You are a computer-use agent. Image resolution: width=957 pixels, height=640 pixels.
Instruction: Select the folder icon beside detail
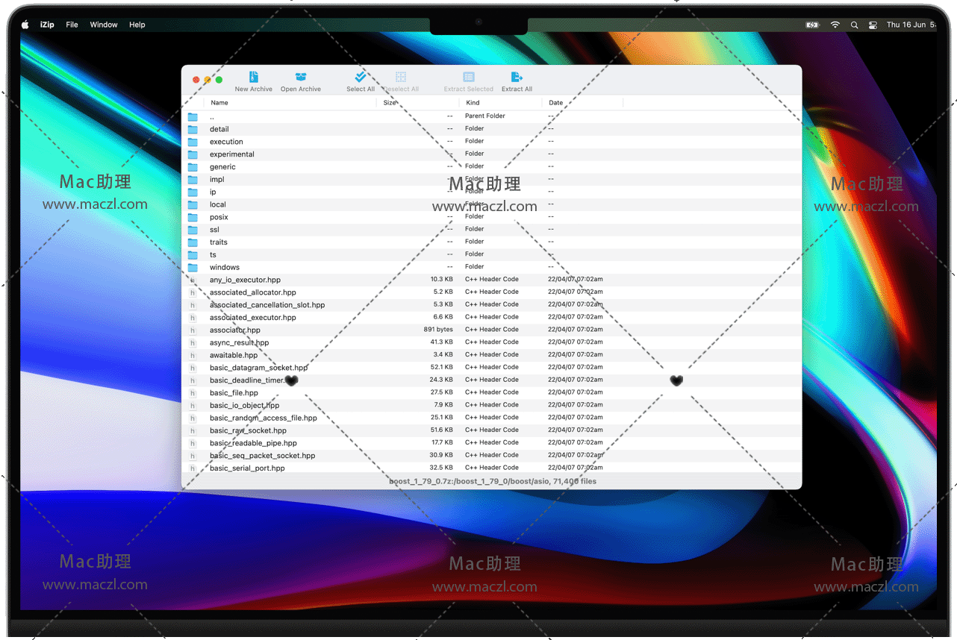click(x=193, y=129)
